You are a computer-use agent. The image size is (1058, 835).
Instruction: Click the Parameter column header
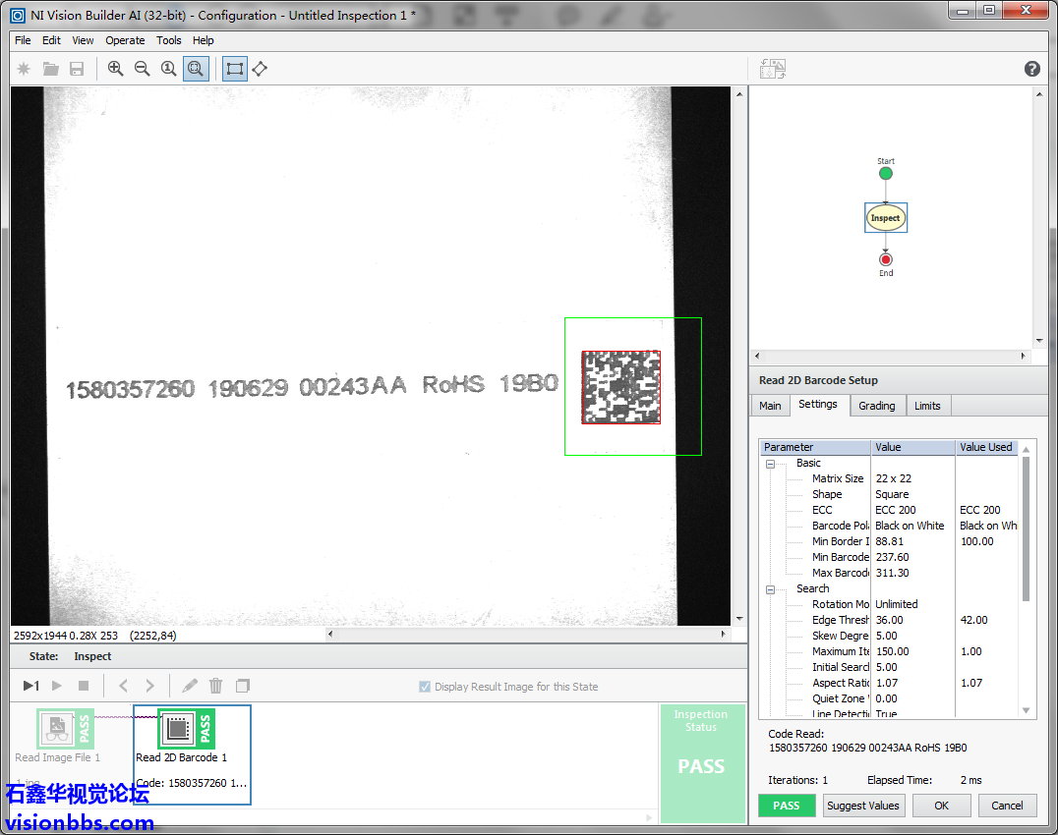tap(815, 447)
